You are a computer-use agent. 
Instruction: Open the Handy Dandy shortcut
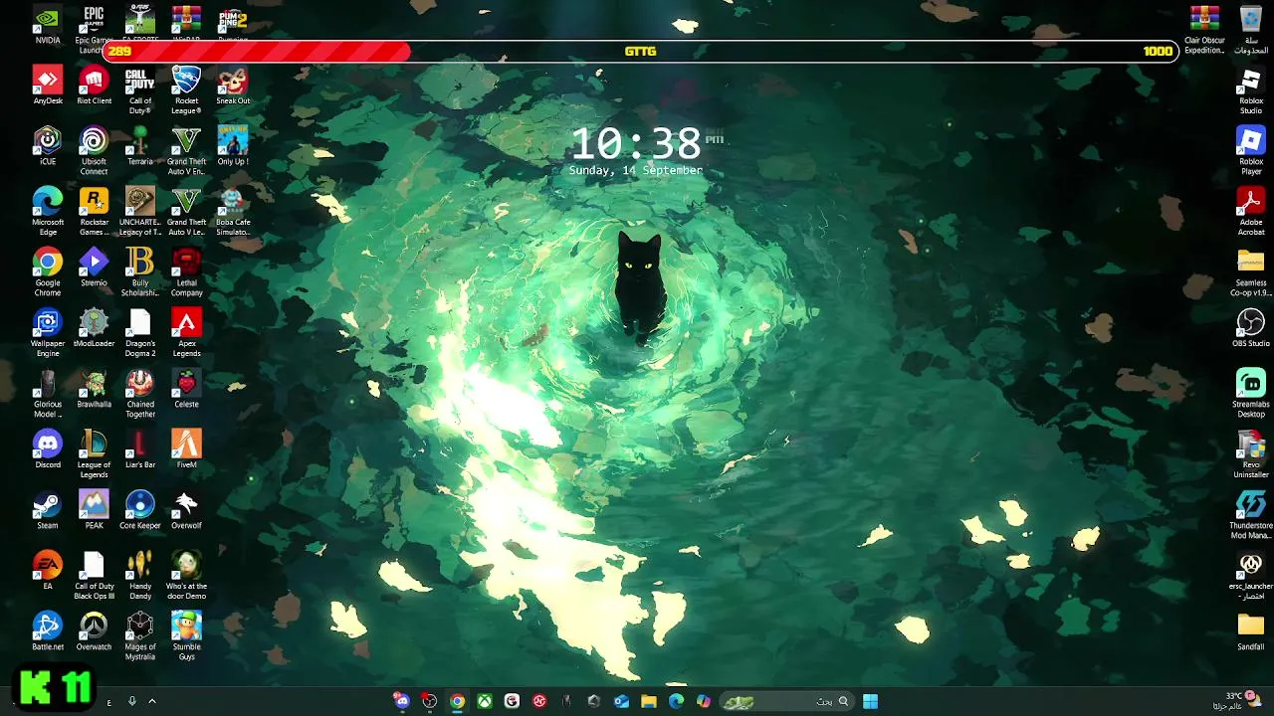(140, 576)
